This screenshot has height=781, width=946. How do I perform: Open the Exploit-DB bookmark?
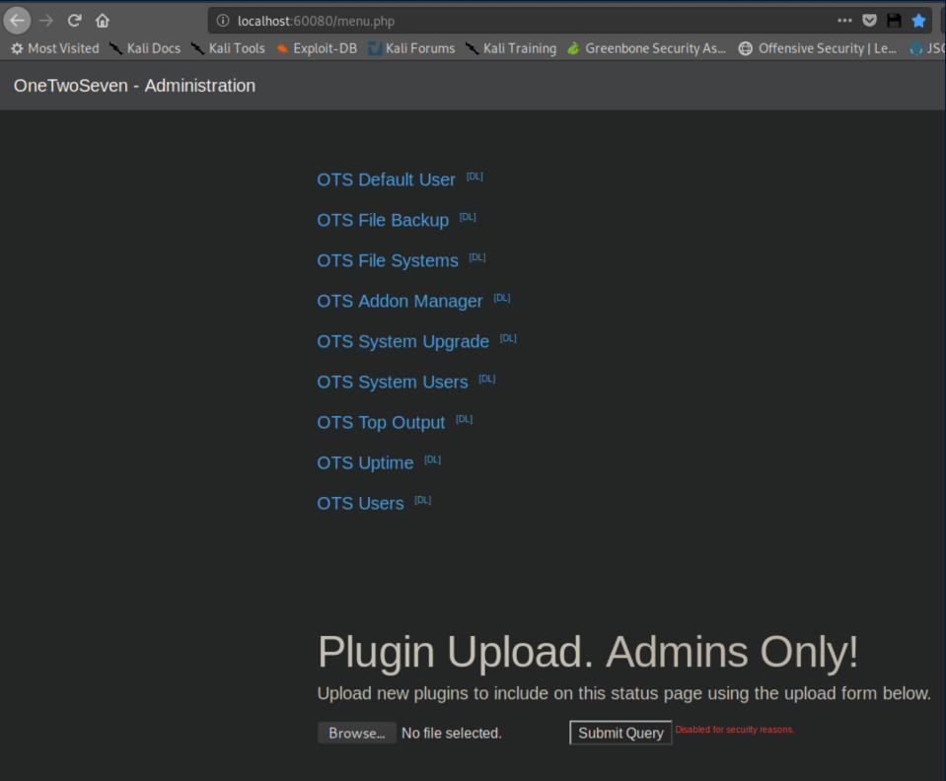pyautogui.click(x=316, y=48)
